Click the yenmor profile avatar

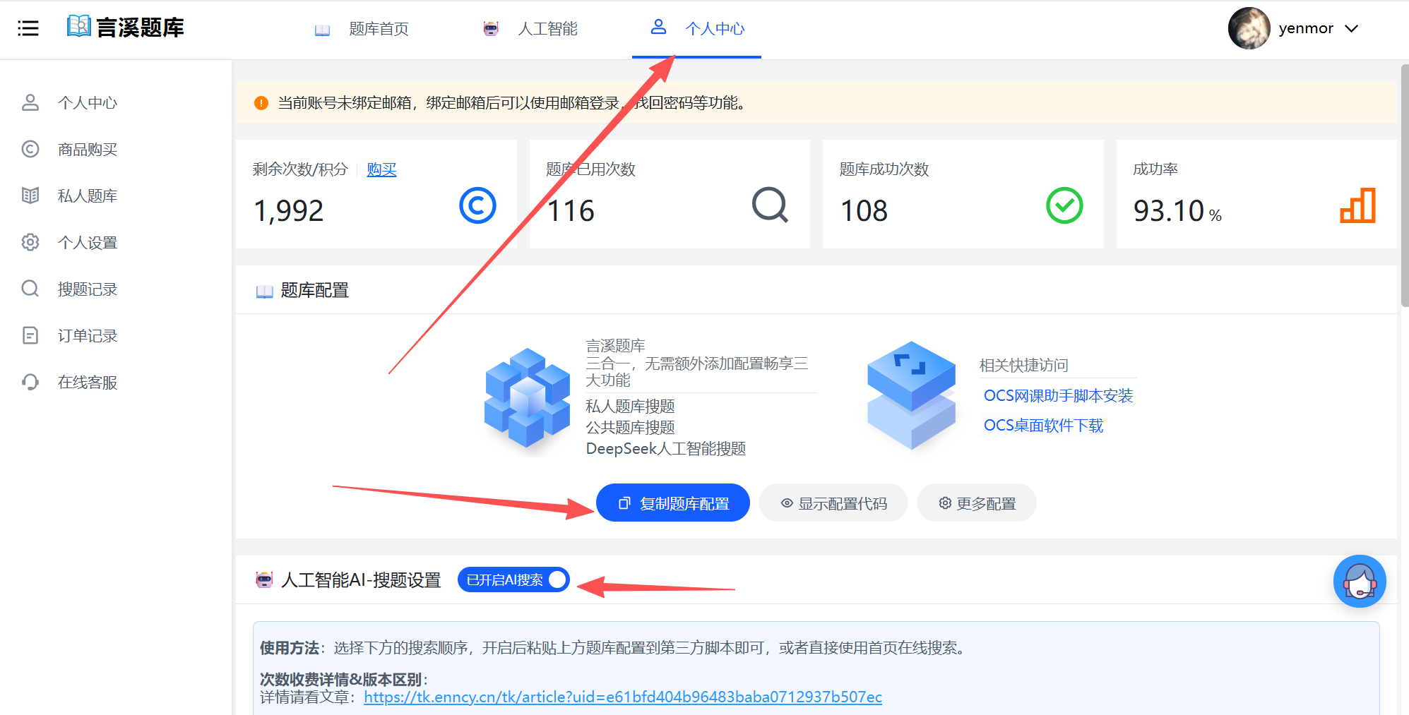tap(1249, 28)
